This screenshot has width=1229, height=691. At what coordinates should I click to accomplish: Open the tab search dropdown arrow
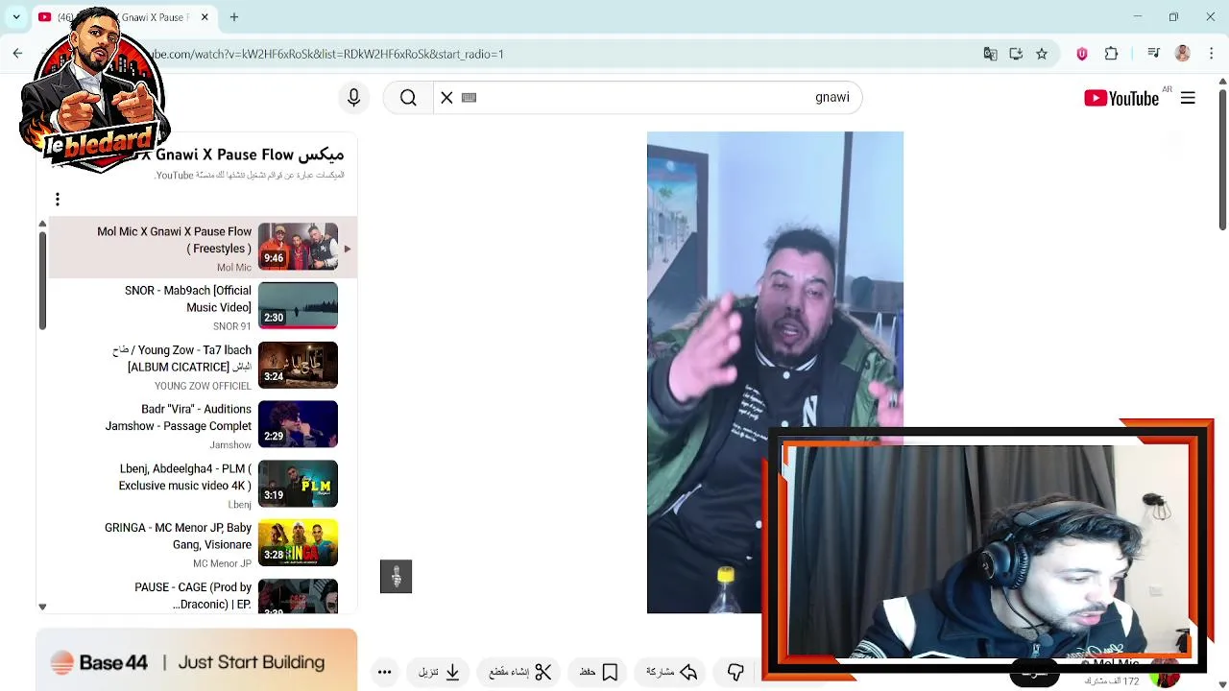tap(16, 17)
